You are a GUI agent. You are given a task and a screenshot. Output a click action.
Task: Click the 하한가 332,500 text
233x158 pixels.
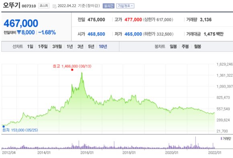pyautogui.click(x=158, y=34)
